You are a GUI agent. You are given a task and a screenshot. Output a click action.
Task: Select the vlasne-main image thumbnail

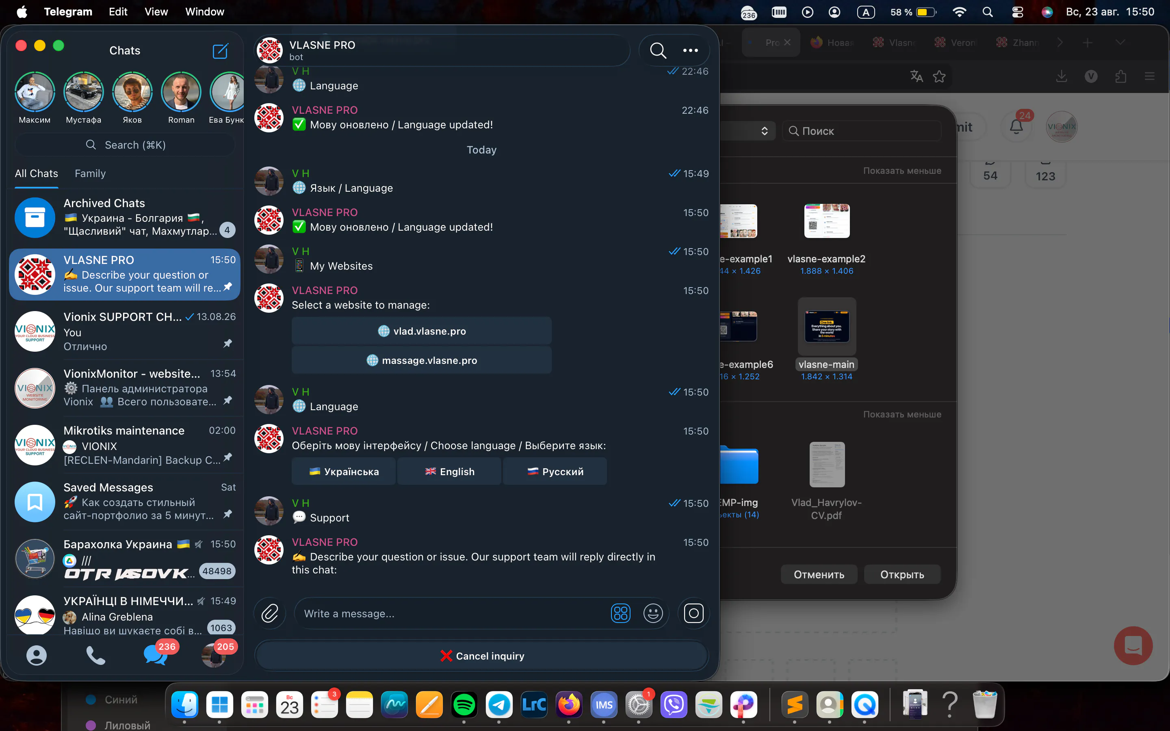pyautogui.click(x=827, y=327)
